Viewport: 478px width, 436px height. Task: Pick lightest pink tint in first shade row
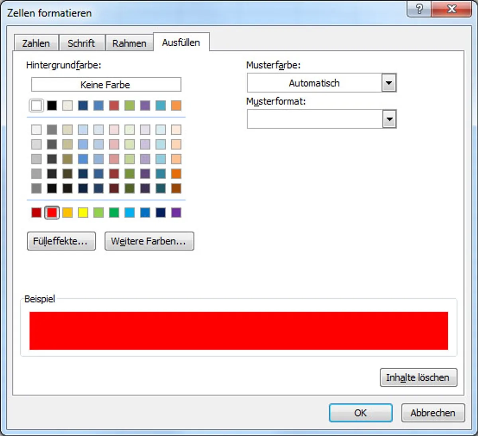(x=114, y=130)
